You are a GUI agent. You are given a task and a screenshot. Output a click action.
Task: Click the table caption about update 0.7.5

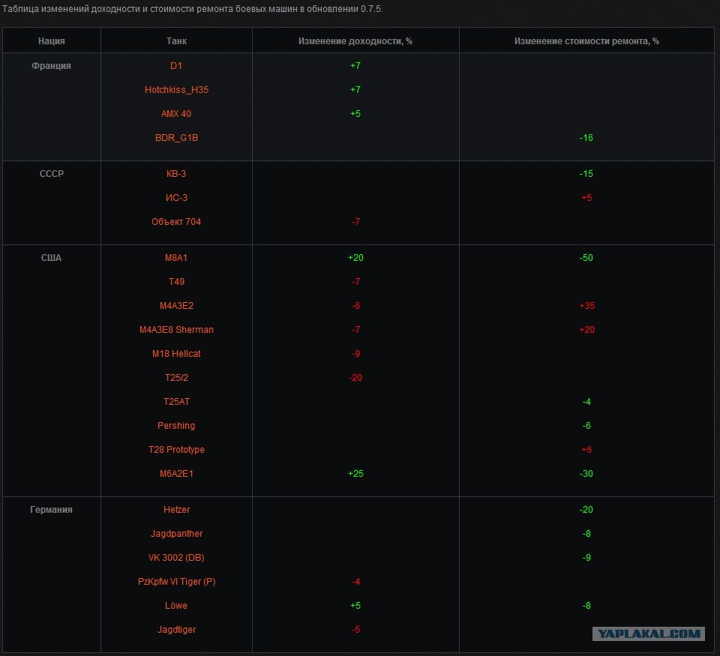click(193, 9)
